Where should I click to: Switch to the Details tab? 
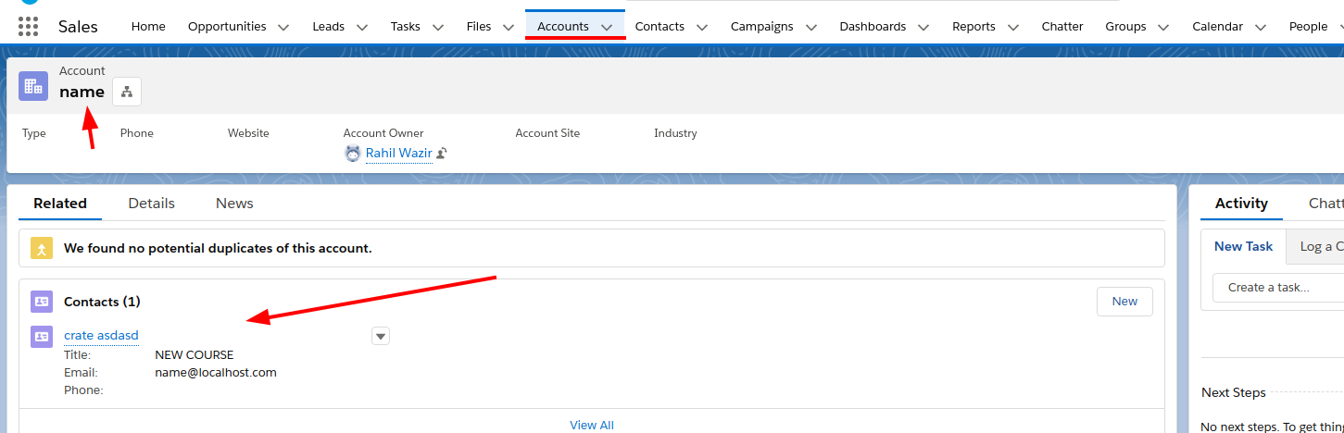[151, 204]
